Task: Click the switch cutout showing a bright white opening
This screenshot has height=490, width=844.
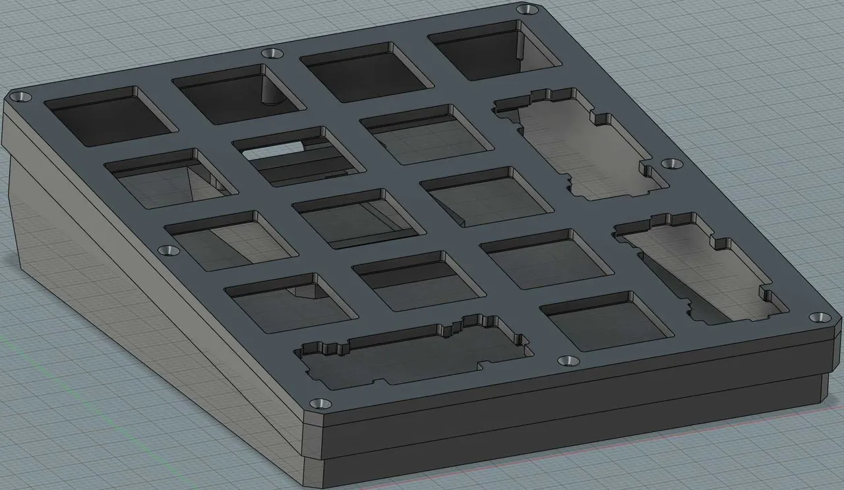Action: click(298, 157)
